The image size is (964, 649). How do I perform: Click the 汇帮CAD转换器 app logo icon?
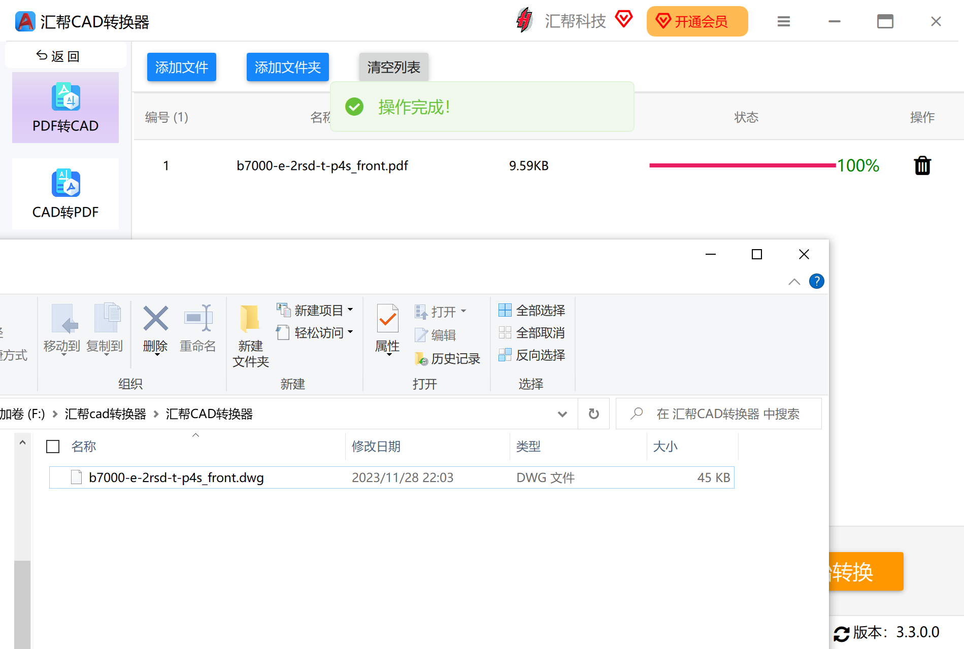pos(25,21)
